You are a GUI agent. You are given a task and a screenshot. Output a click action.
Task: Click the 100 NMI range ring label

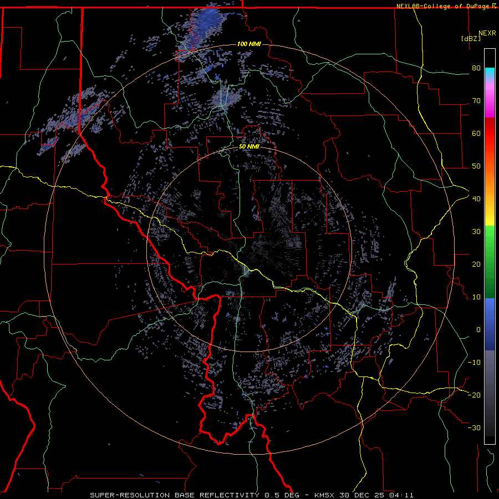(249, 44)
